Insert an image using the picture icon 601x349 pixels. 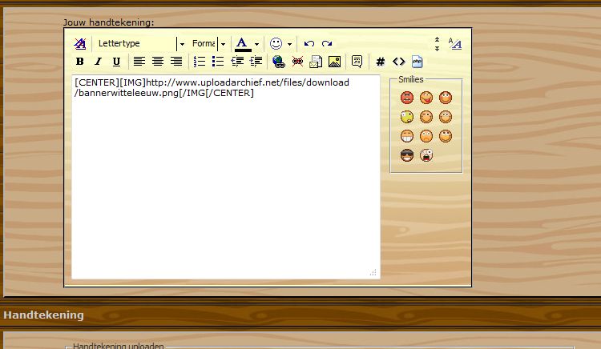coord(334,62)
